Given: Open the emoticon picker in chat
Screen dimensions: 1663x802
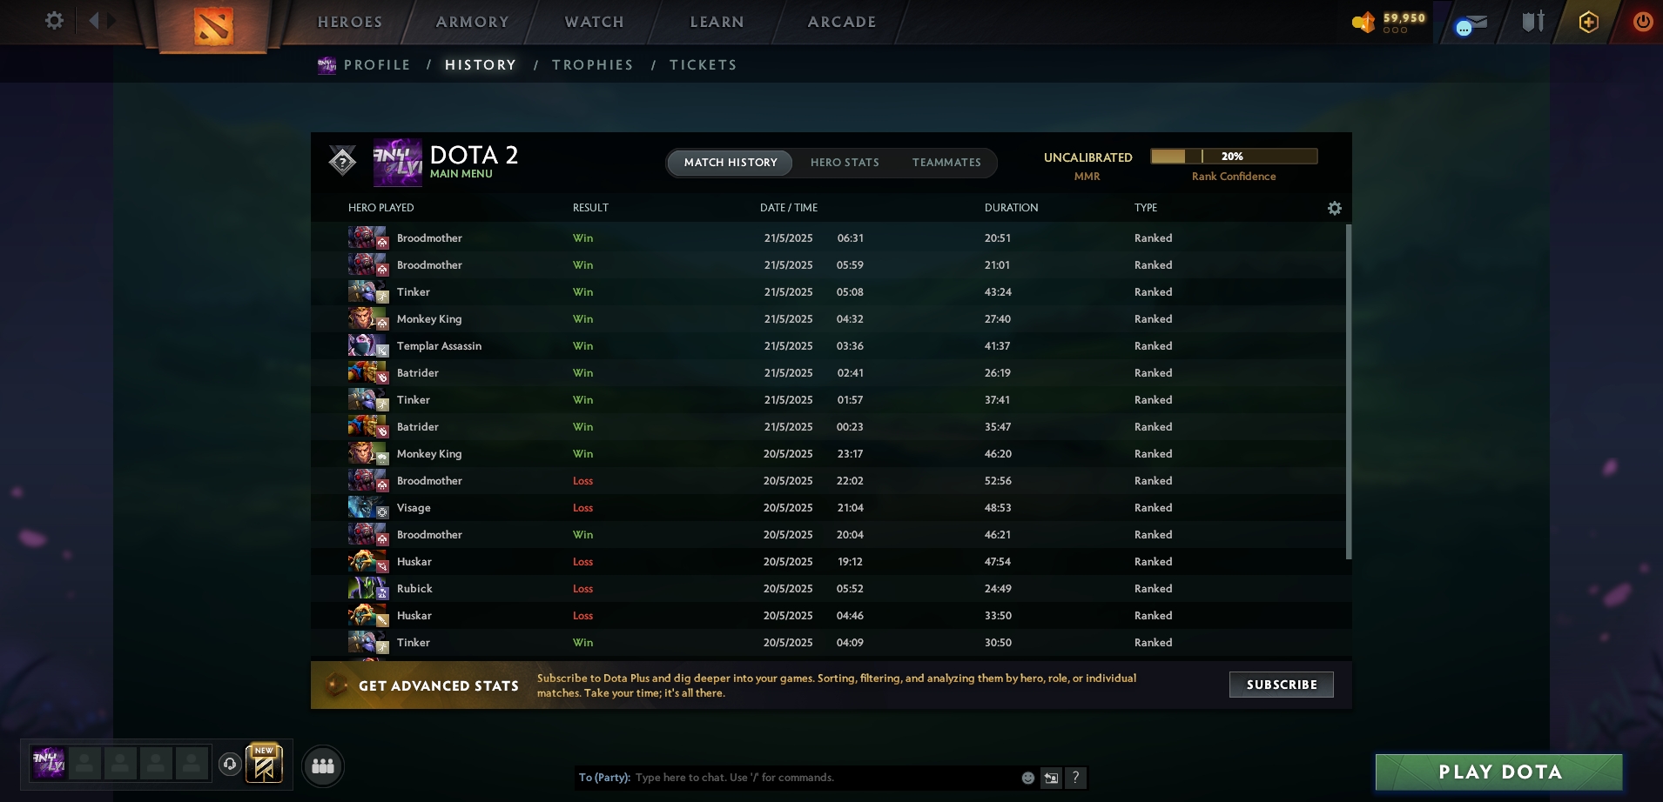Looking at the screenshot, I should 1028,778.
